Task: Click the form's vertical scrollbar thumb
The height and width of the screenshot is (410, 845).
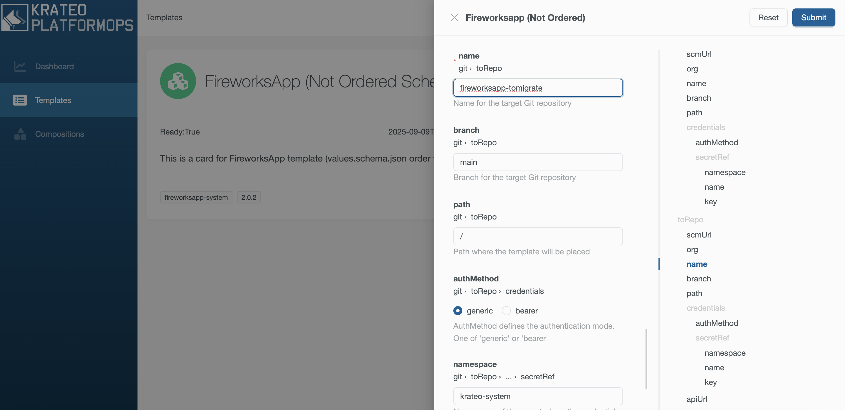Action: (646, 359)
